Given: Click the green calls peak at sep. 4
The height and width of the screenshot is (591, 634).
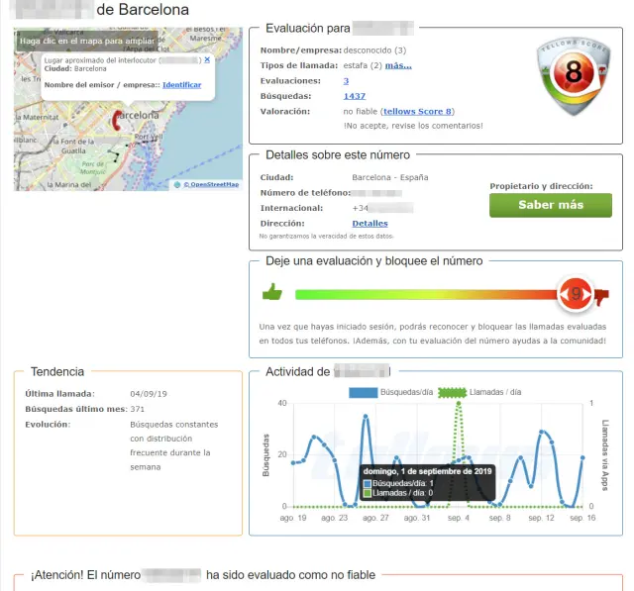Looking at the screenshot, I should point(458,403).
